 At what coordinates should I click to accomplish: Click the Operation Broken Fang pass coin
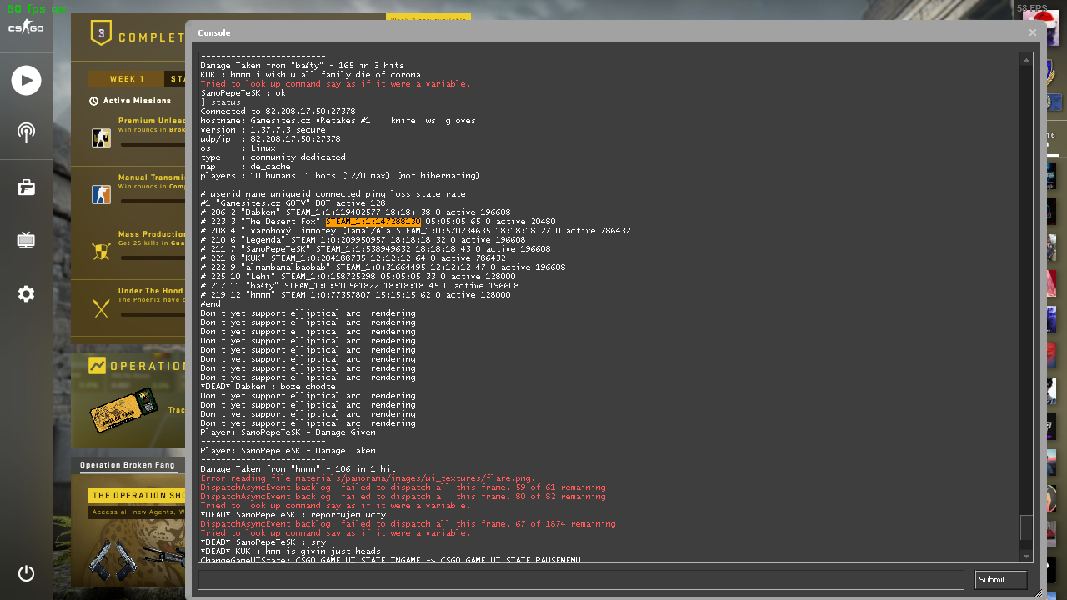point(123,409)
